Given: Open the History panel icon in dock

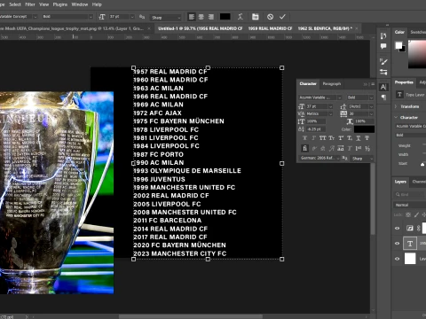Looking at the screenshot, I should [383, 36].
